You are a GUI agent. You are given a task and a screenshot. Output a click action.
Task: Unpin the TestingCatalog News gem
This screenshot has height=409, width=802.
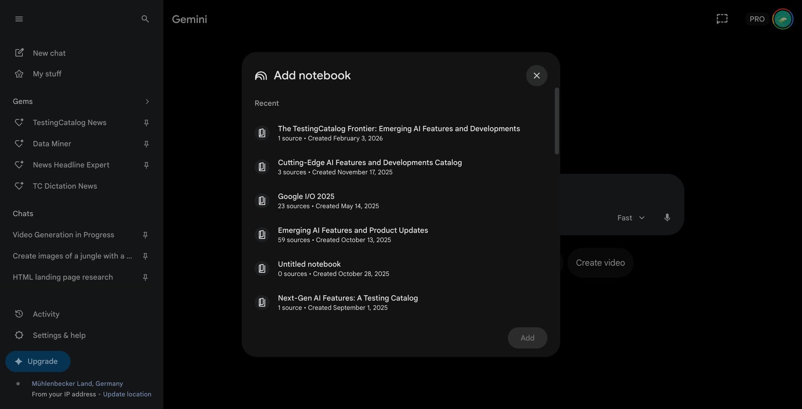coord(146,123)
